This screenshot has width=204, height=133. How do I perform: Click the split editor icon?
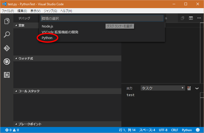(191, 18)
